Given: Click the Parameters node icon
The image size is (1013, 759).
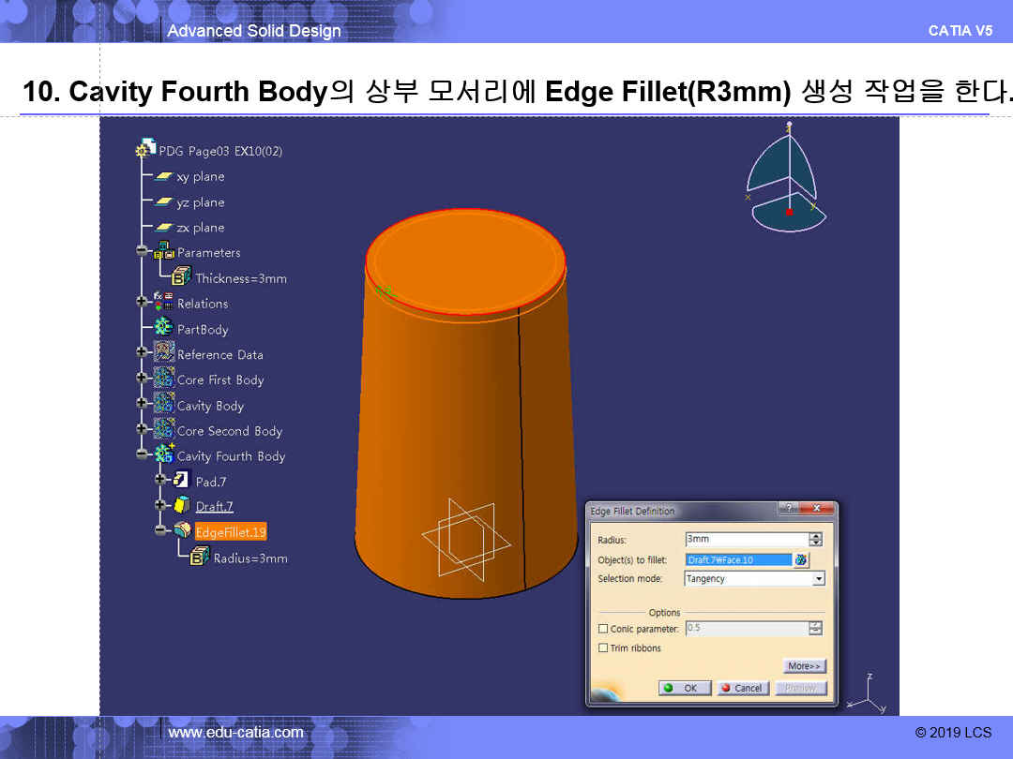Looking at the screenshot, I should 164,251.
